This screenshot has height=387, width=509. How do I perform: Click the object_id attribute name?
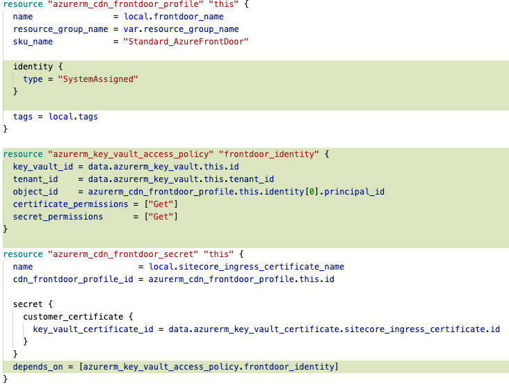pos(35,192)
